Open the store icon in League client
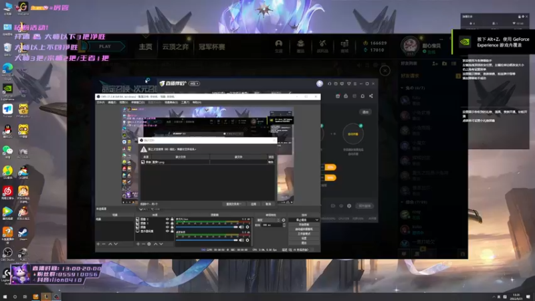The image size is (535, 301). [344, 46]
